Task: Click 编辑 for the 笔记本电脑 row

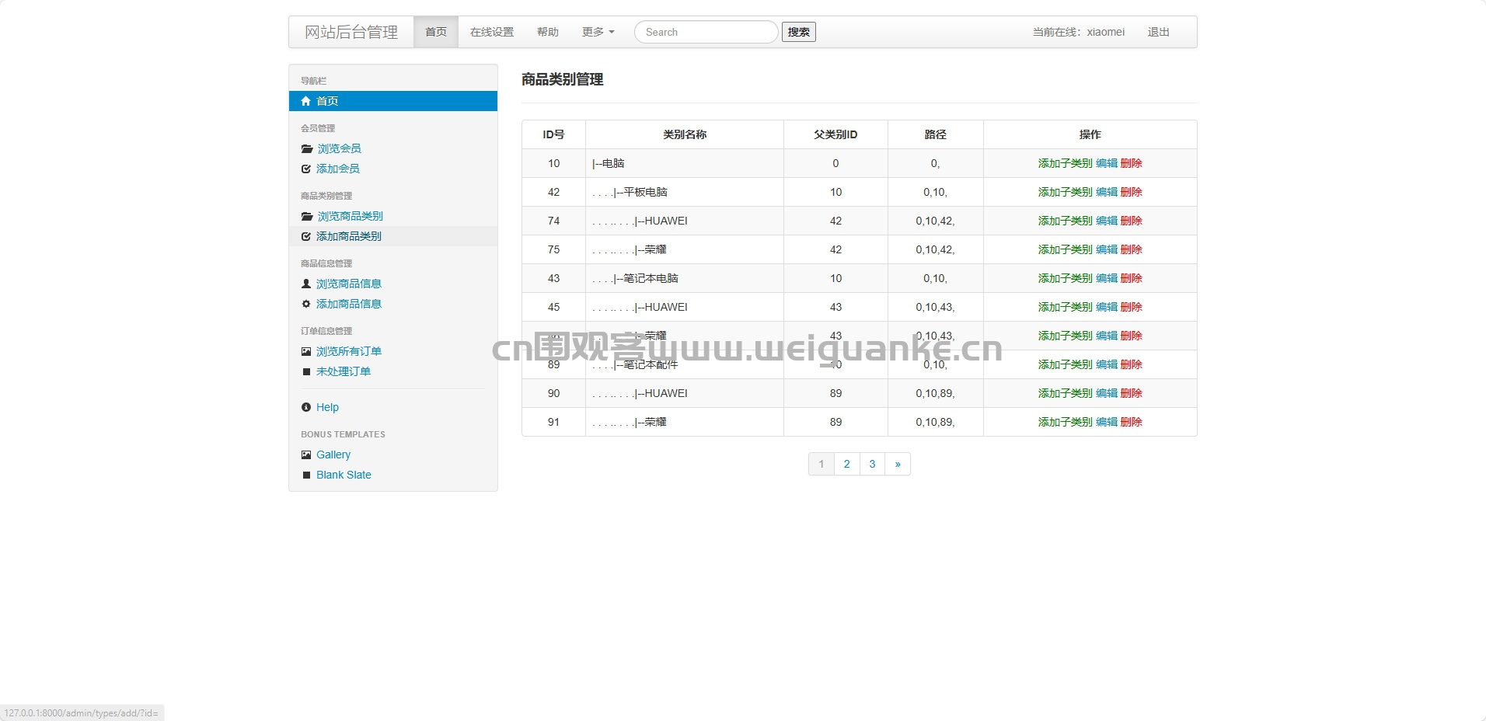Action: pos(1107,278)
